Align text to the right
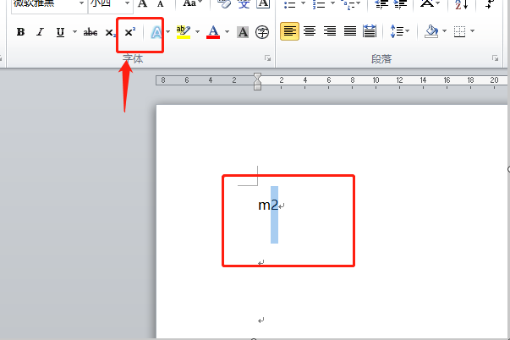Viewport: 510px width, 340px height. 329,32
